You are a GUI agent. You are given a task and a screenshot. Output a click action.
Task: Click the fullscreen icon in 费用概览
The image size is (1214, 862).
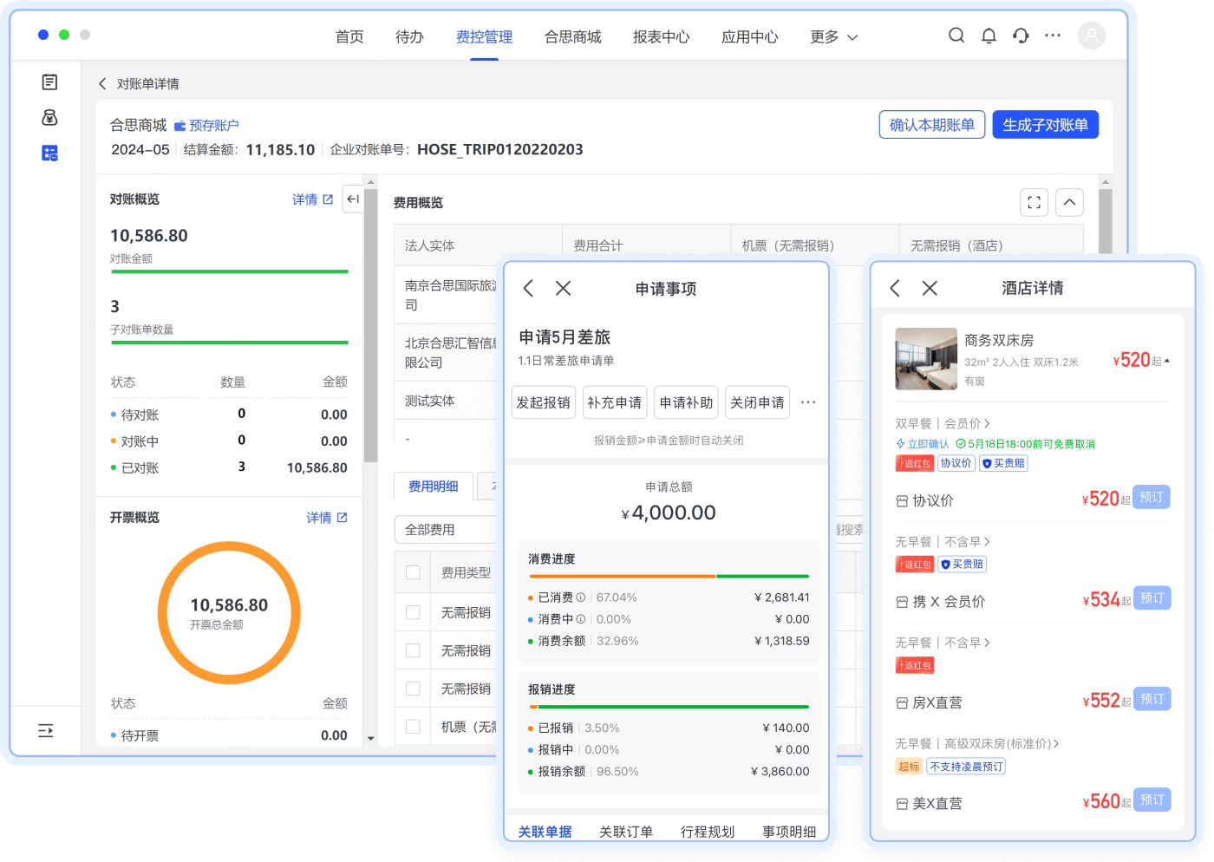(x=1034, y=202)
